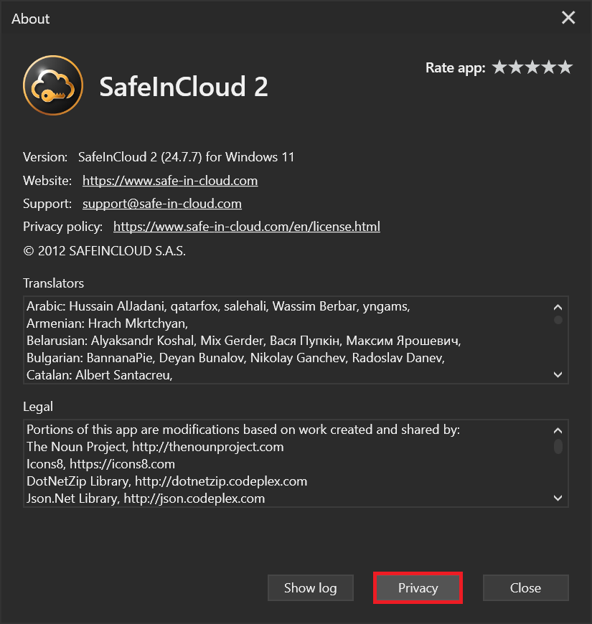Close the About dialog with X
Viewport: 592px width, 624px height.
568,17
